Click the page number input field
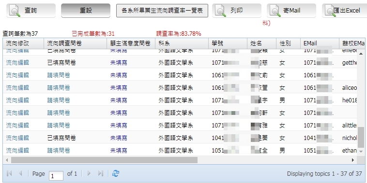The height and width of the screenshot is (183, 367). point(56,176)
